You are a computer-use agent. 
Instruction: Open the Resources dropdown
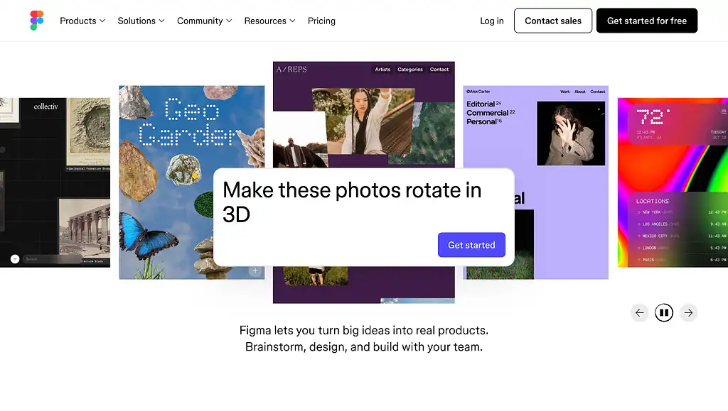269,21
